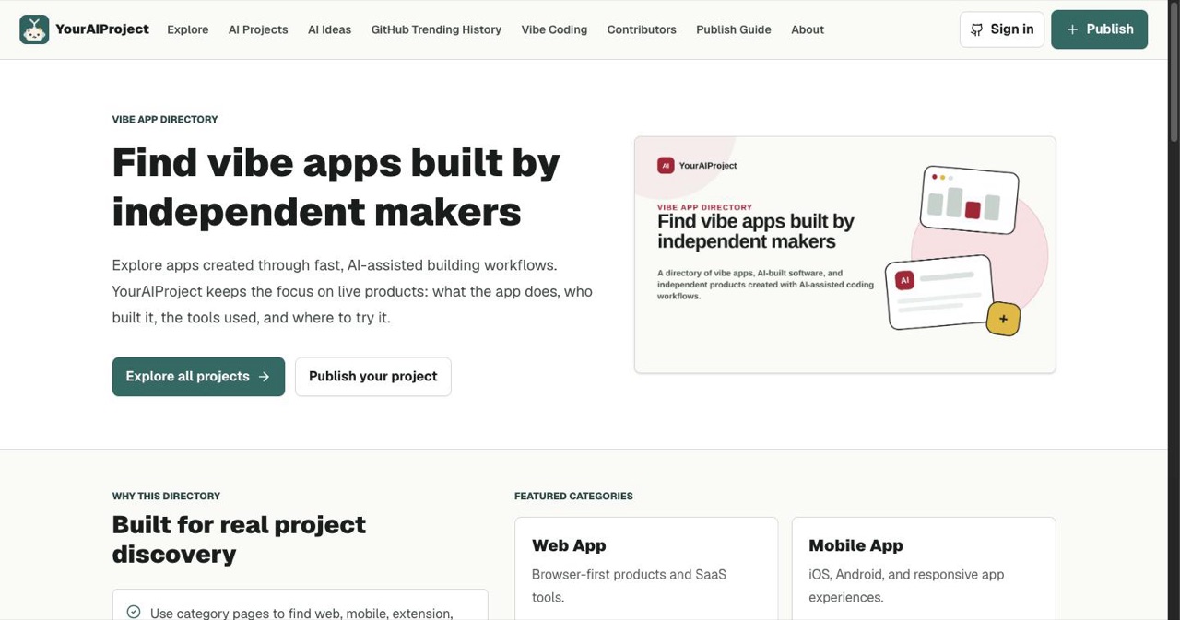Click 'iOS, Android, and responsive app experiences.' text
The image size is (1180, 620).
(x=906, y=586)
